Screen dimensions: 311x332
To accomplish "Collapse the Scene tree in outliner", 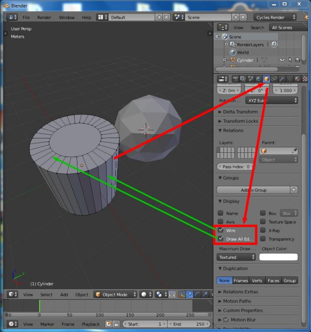I will click(x=217, y=37).
